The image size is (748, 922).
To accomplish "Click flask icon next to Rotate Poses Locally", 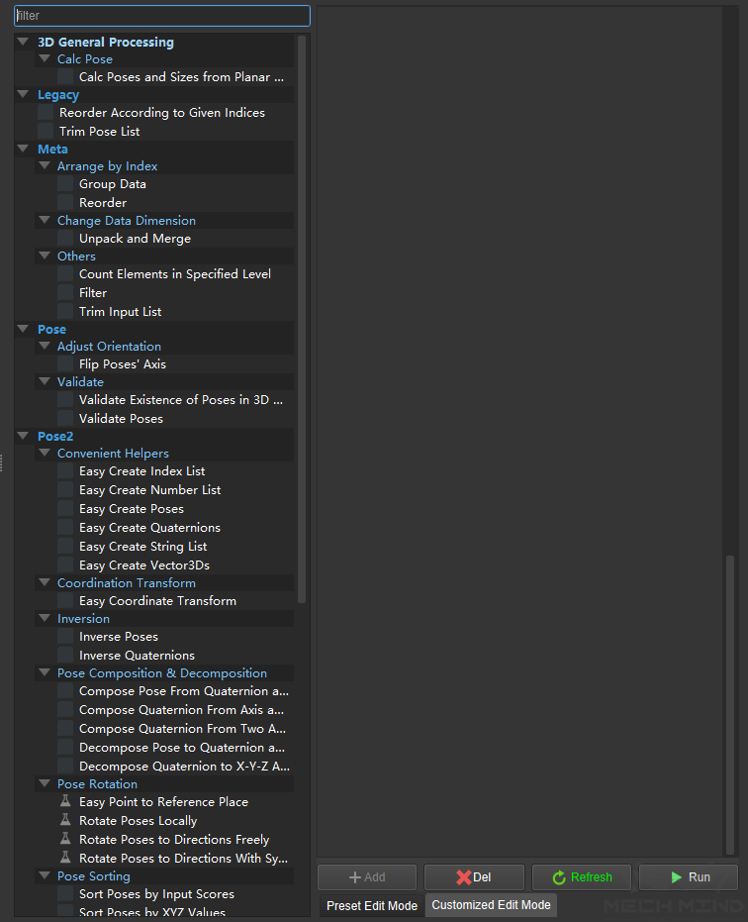I will pos(65,821).
